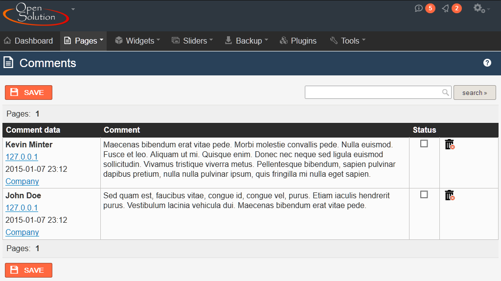
Task: Click the magnifier icon in search field
Action: tap(445, 93)
